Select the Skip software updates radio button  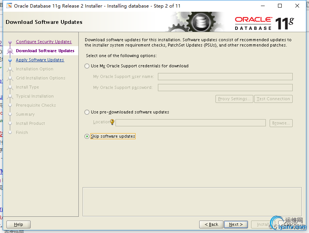[87, 137]
